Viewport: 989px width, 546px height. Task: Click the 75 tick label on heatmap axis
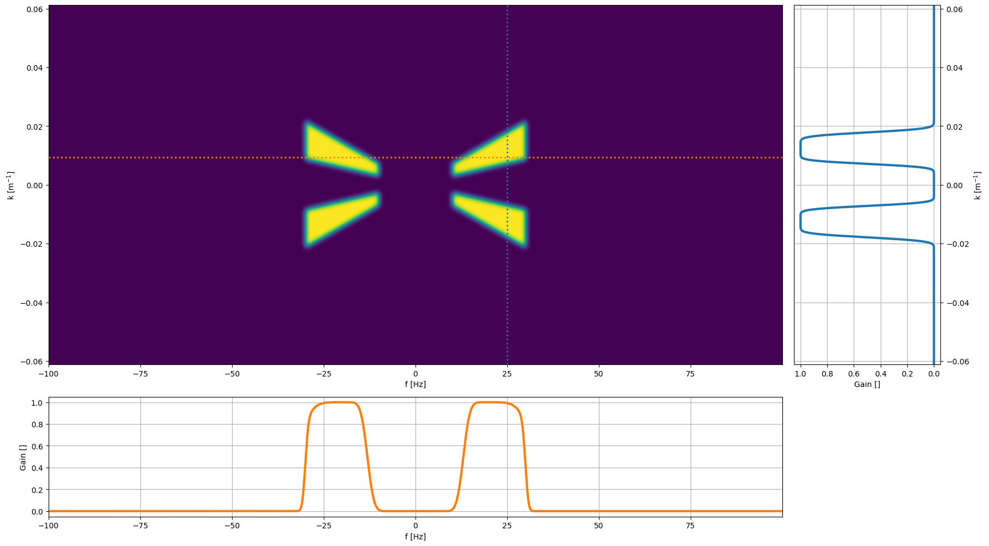point(690,374)
